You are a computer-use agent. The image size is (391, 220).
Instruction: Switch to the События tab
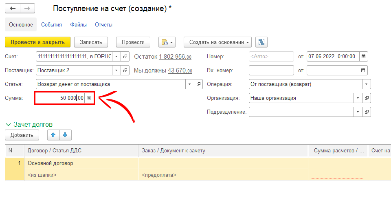point(51,25)
